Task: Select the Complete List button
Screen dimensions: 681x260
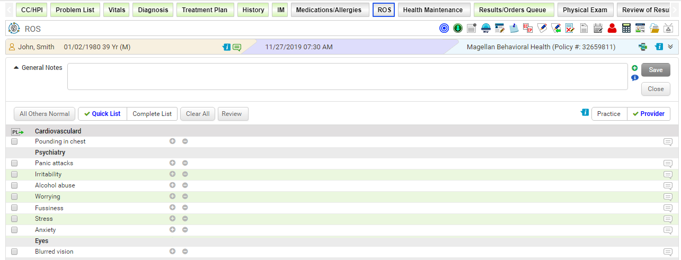Action: point(152,114)
